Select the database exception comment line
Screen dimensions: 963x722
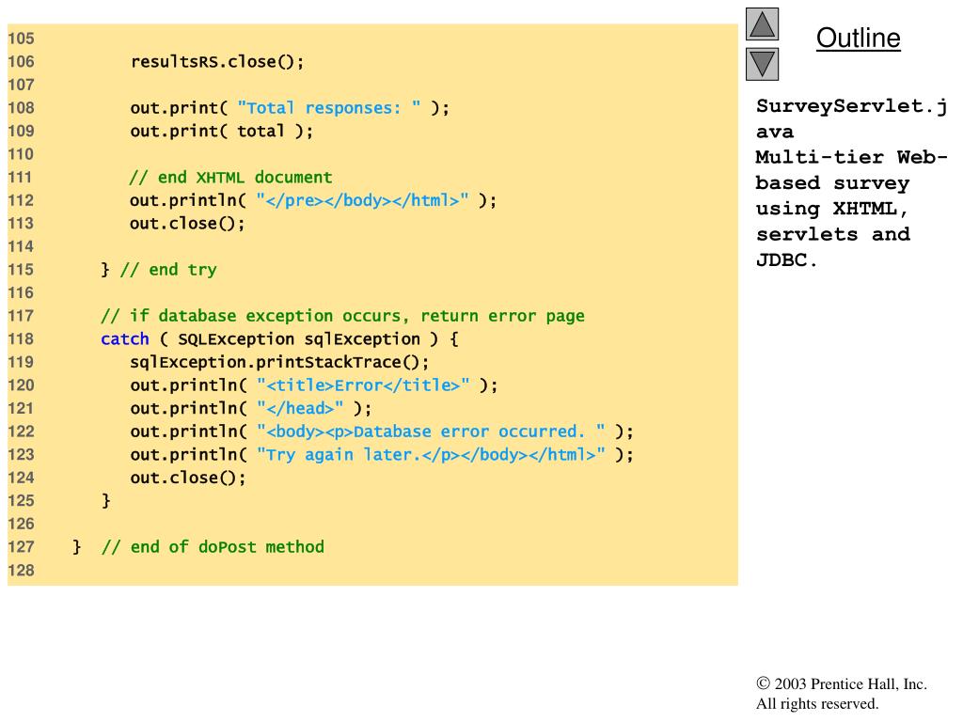[x=342, y=316]
